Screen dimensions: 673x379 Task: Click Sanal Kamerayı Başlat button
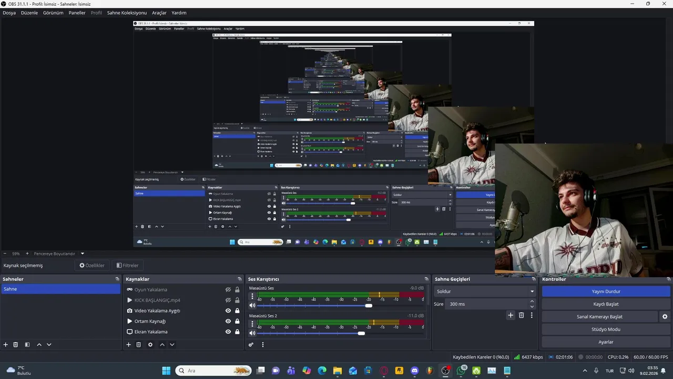(x=599, y=316)
